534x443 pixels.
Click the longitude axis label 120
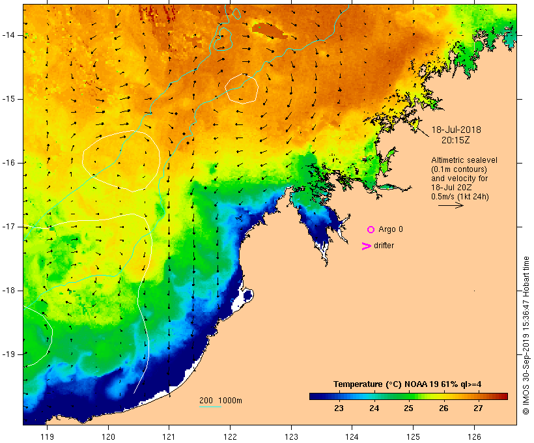tap(108, 437)
